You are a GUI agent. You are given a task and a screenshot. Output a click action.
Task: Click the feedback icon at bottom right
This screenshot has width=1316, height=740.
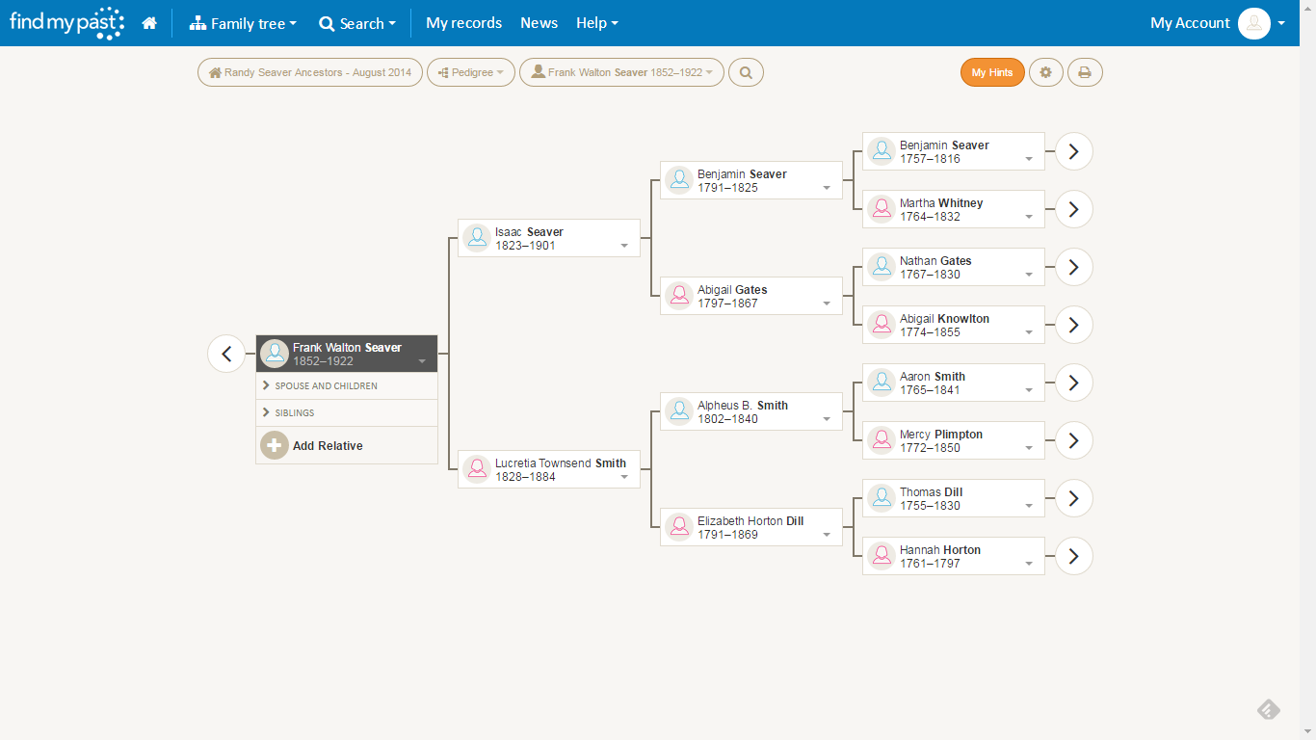(x=1269, y=709)
